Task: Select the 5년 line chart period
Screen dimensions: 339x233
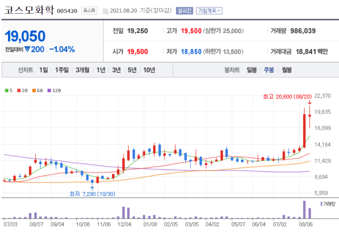Action: [x=132, y=70]
